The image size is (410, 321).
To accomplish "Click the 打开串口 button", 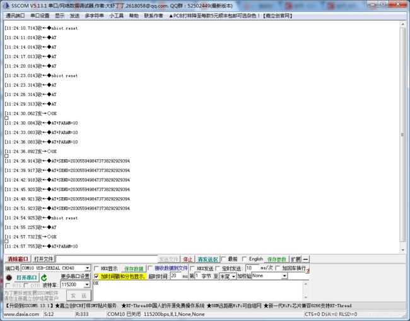I will click(26, 277).
